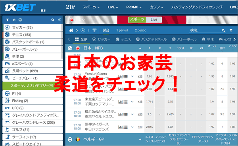The image size is (238, 146).
Task: Click the 検索 search input field
Action: [205, 30]
